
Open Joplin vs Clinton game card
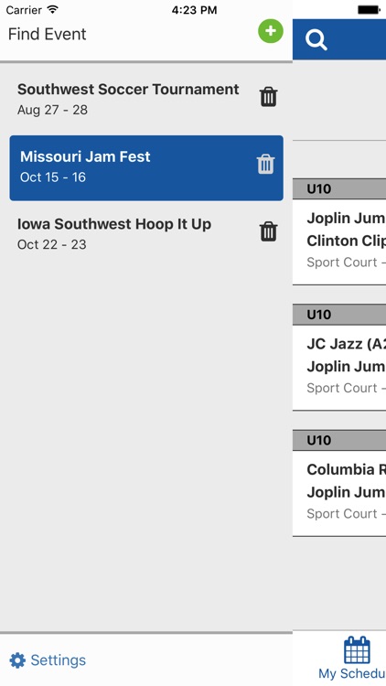pyautogui.click(x=339, y=241)
